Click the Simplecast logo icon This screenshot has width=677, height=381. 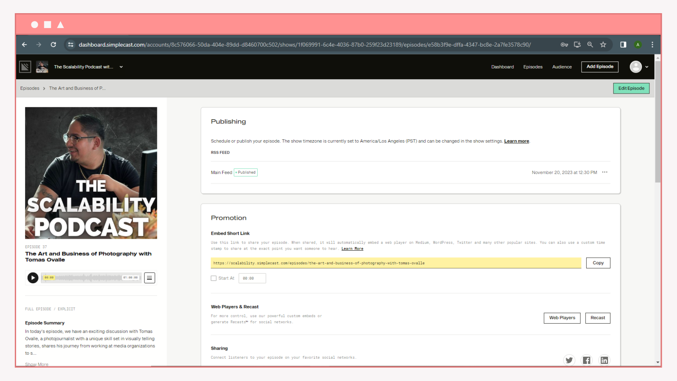pos(25,67)
